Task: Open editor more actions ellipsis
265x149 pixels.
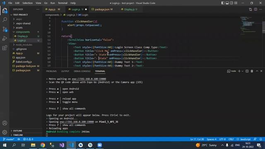Action: coord(260,9)
